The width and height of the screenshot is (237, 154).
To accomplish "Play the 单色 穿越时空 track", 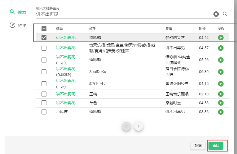I will tap(221, 103).
